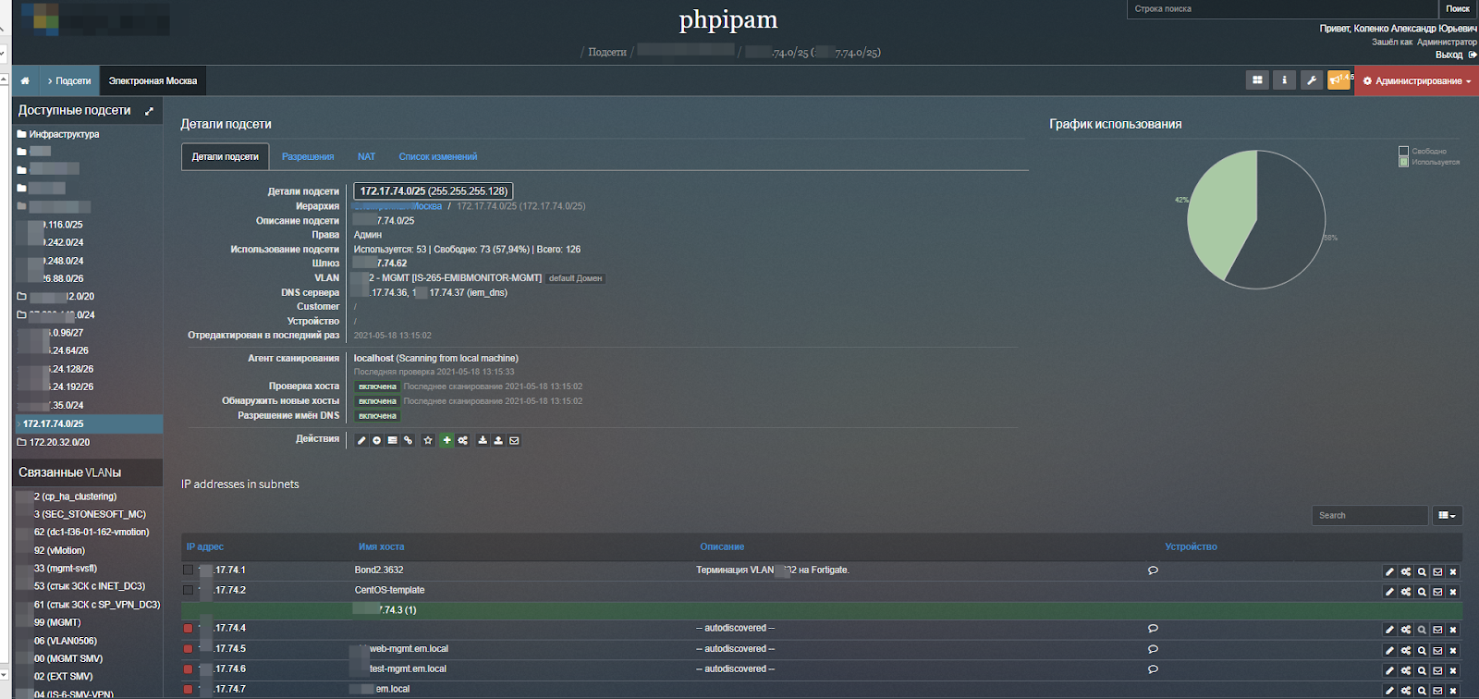1479x699 pixels.
Task: Click the red status box on the .17.74.4 row
Action: click(x=189, y=629)
